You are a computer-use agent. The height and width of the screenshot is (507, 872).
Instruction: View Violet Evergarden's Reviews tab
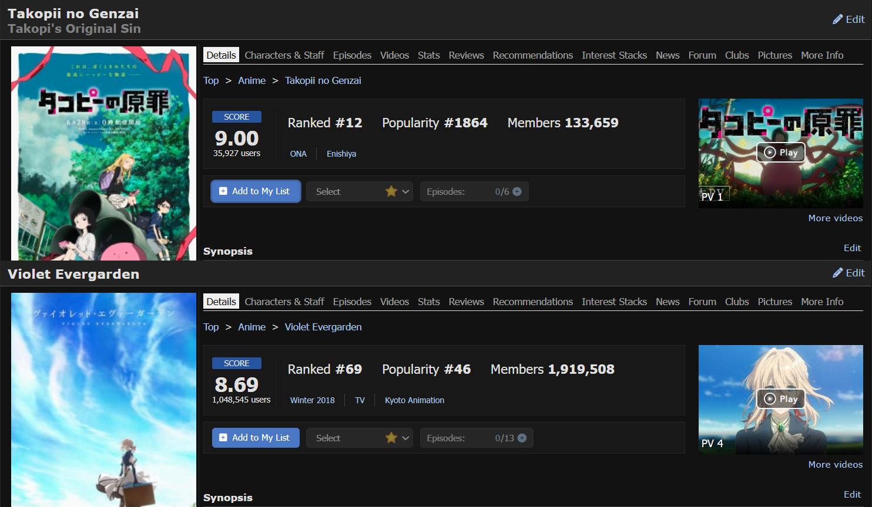(467, 302)
